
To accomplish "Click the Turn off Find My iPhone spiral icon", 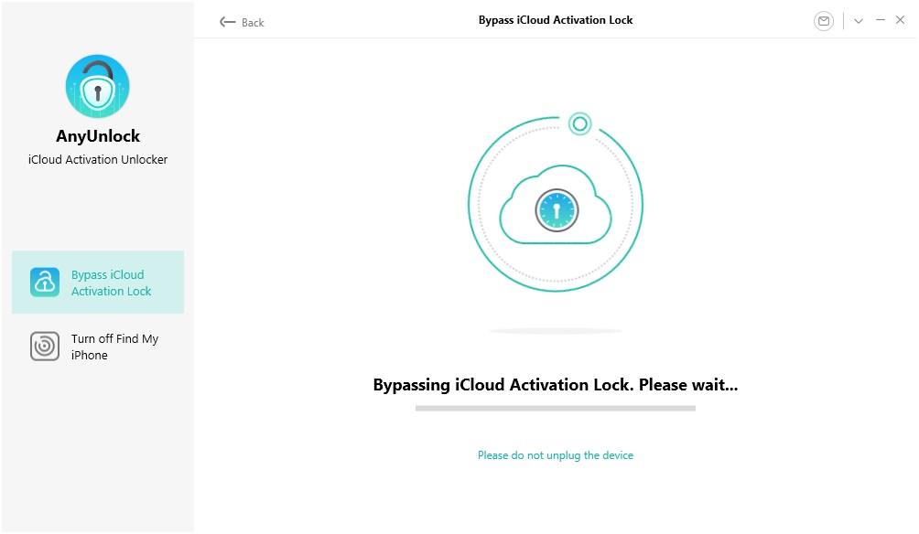I will (44, 347).
